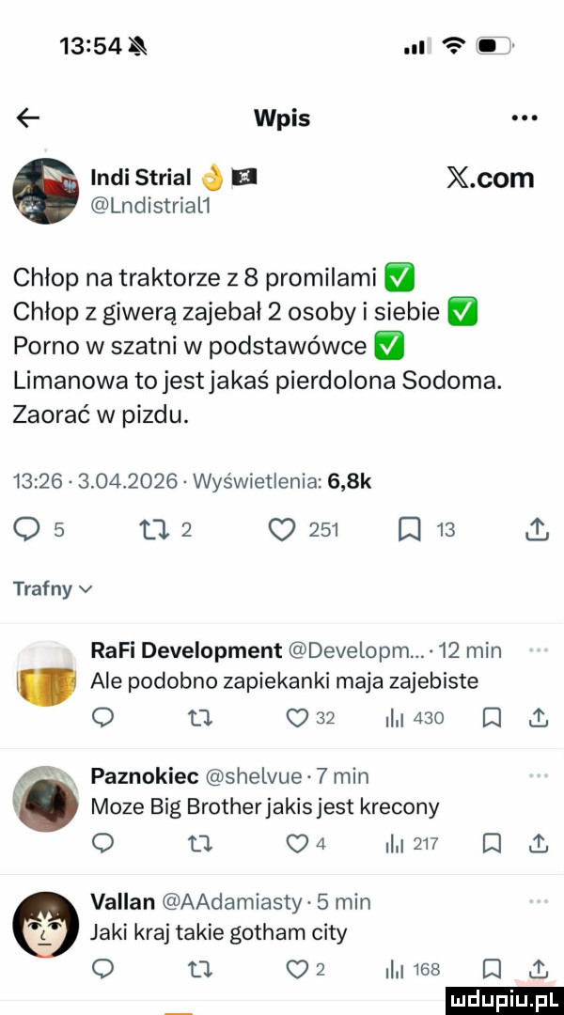Open the mduplu.pl watermark element

point(507,998)
